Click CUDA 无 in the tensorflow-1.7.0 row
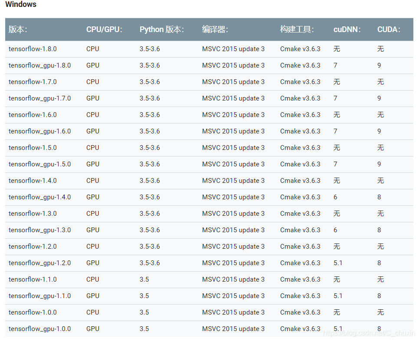 [x=380, y=82]
